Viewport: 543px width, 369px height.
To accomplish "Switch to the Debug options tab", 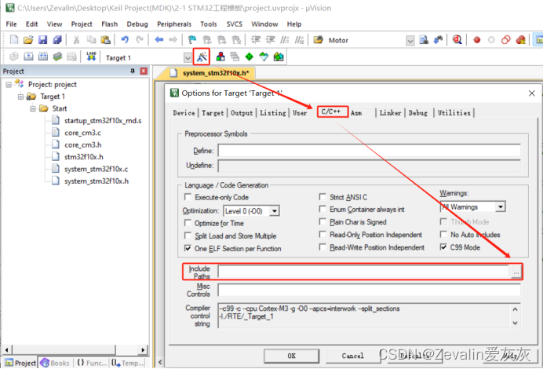I will pyautogui.click(x=418, y=113).
